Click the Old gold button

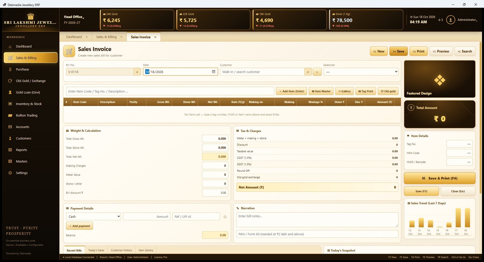coord(388,91)
